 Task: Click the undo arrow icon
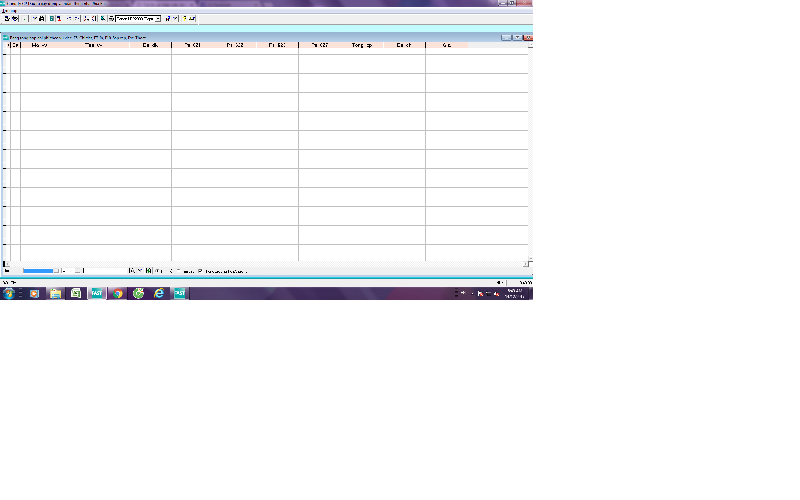tap(69, 19)
